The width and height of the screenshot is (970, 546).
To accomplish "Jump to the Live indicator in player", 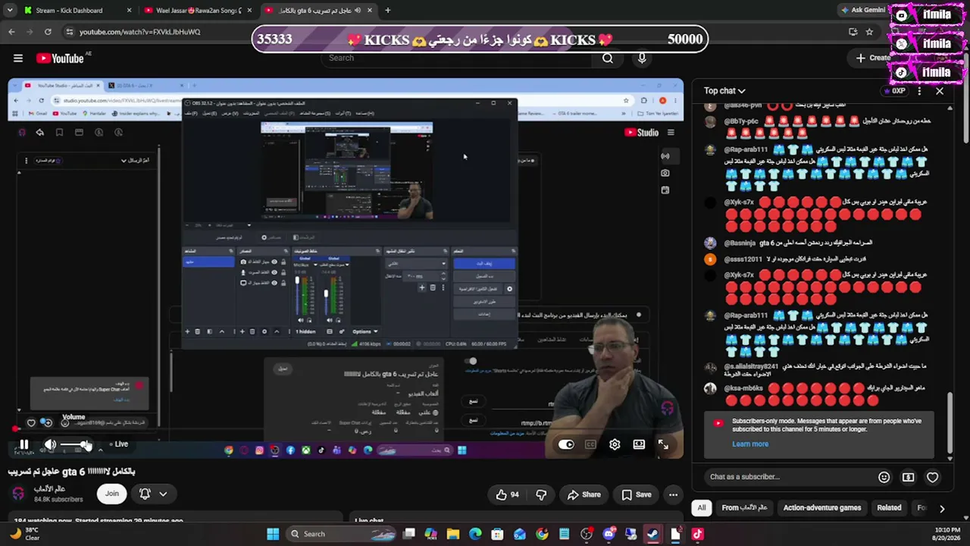I will (119, 444).
